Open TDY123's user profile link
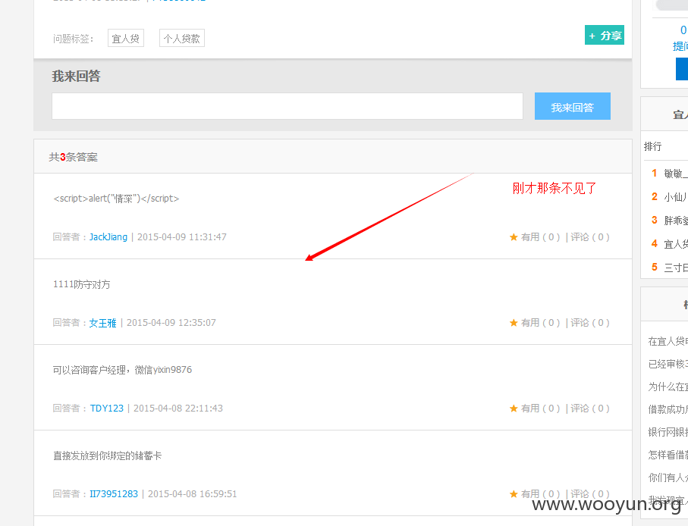The height and width of the screenshot is (526, 688). (107, 409)
